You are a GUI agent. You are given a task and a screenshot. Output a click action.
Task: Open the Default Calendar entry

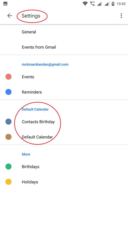[x=64, y=137]
